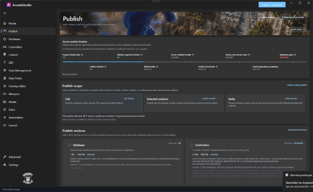Click the Section publish tag
Image resolution: width=313 pixels, height=192 pixels.
coord(208,98)
